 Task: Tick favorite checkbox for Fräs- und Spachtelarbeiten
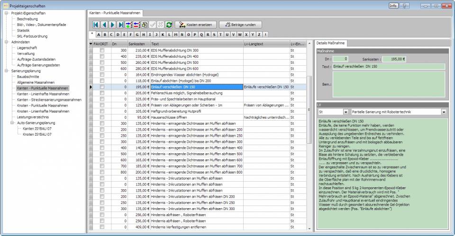click(102, 99)
